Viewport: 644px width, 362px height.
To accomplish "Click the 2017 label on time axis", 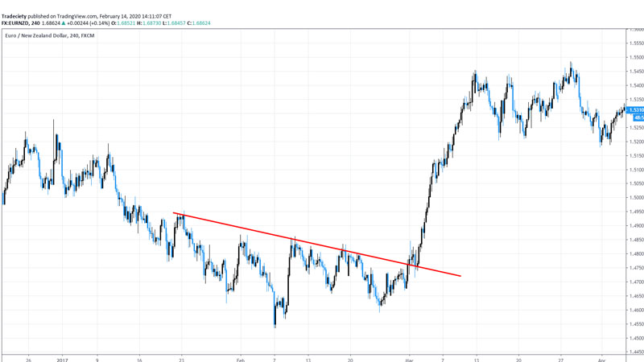I will (62, 360).
